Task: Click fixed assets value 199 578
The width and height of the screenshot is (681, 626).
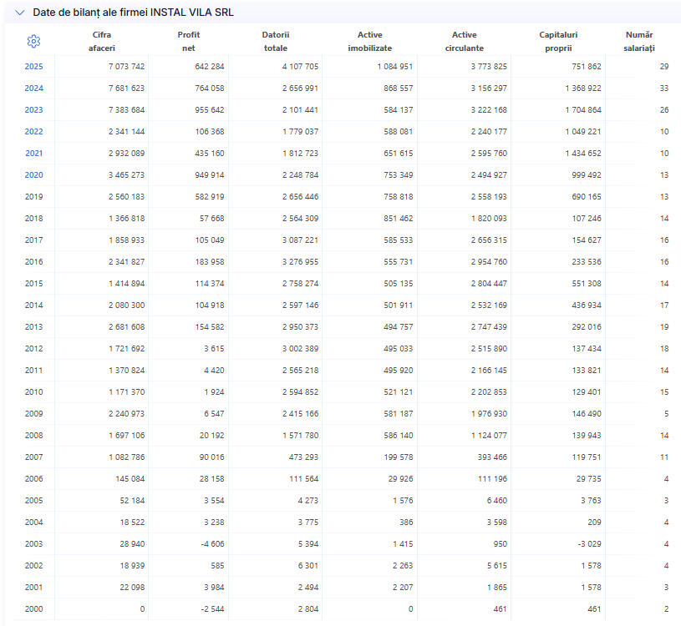Action: point(399,457)
